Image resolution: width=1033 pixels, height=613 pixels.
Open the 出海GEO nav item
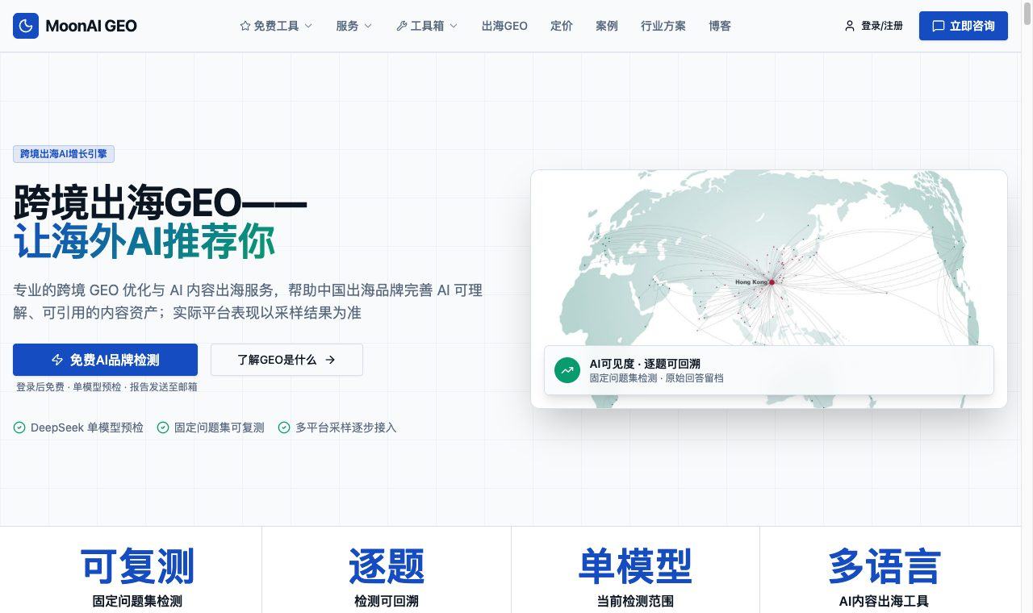[x=504, y=26]
